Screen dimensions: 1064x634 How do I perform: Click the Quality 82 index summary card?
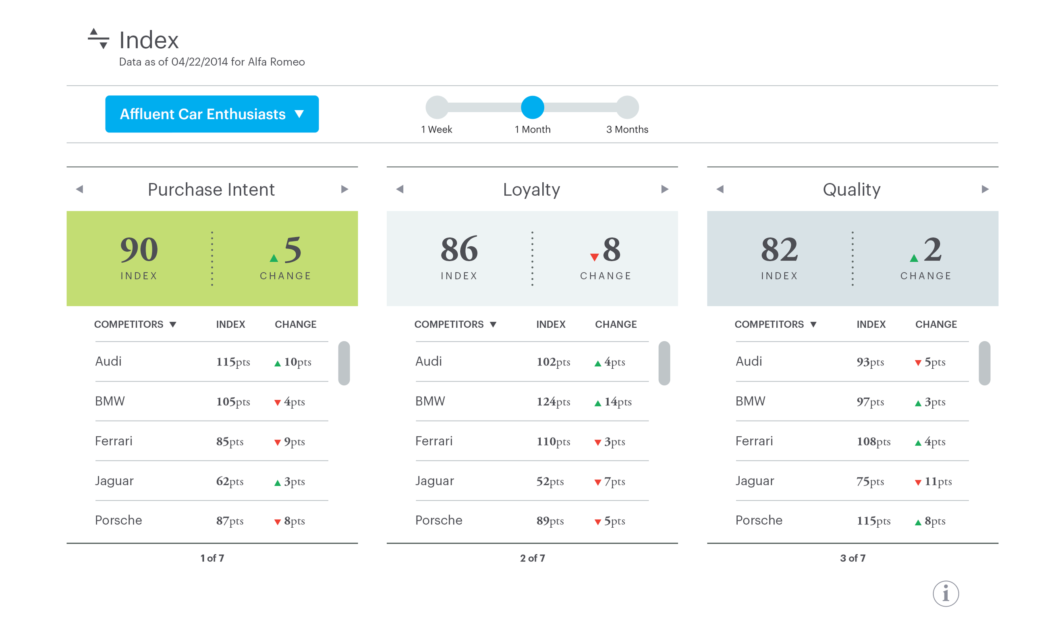click(x=852, y=258)
